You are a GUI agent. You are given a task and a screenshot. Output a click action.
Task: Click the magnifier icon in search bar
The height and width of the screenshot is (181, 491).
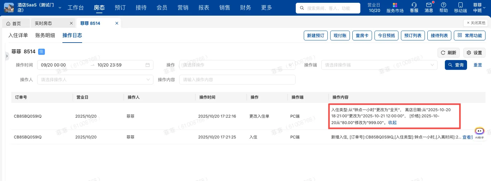(302, 8)
